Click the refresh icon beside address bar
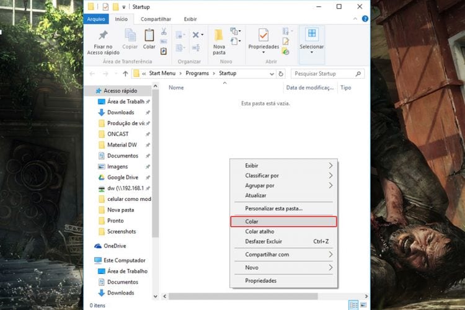 point(281,74)
